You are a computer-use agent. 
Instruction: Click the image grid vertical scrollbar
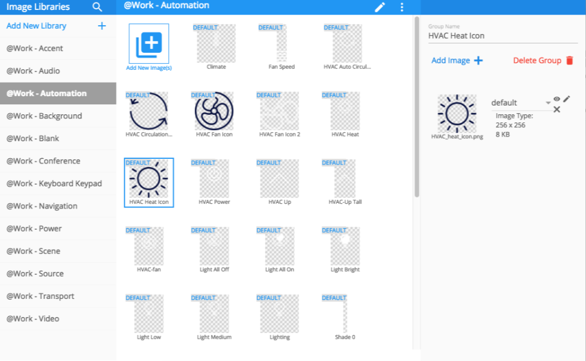[x=417, y=107]
